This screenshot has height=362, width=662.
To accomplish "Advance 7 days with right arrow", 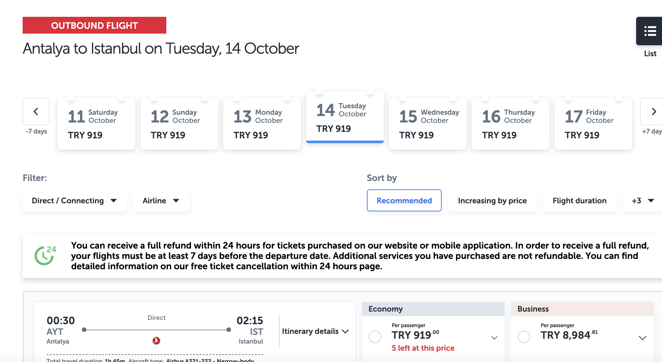I will click(652, 112).
